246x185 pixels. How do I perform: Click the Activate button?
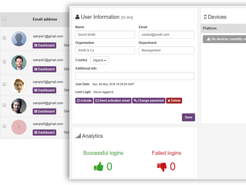(x=84, y=101)
